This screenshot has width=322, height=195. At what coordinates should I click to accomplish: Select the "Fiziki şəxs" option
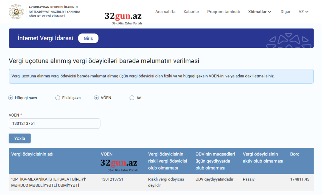point(58,98)
